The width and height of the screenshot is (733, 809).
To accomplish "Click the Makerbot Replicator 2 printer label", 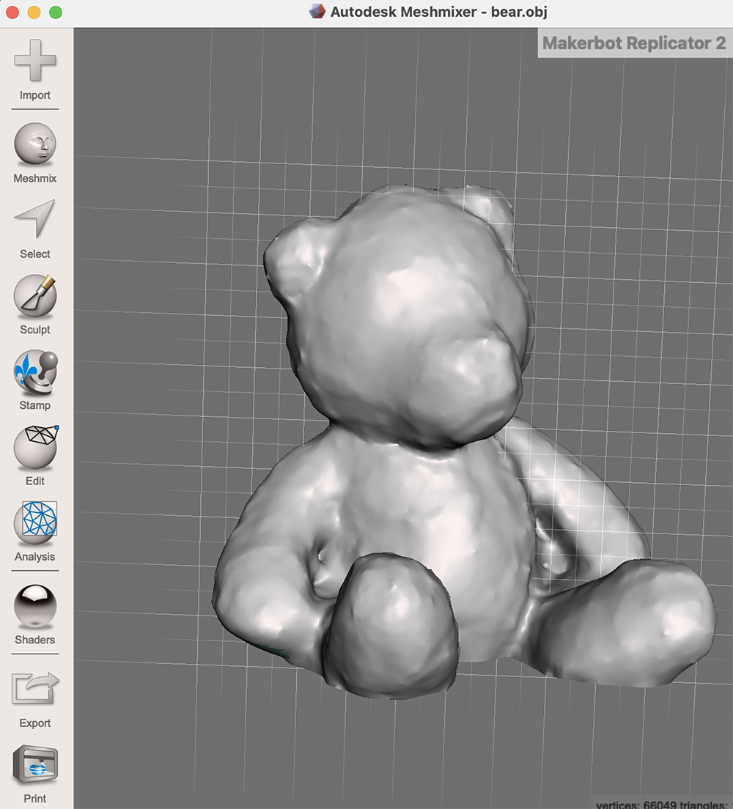I will point(635,43).
